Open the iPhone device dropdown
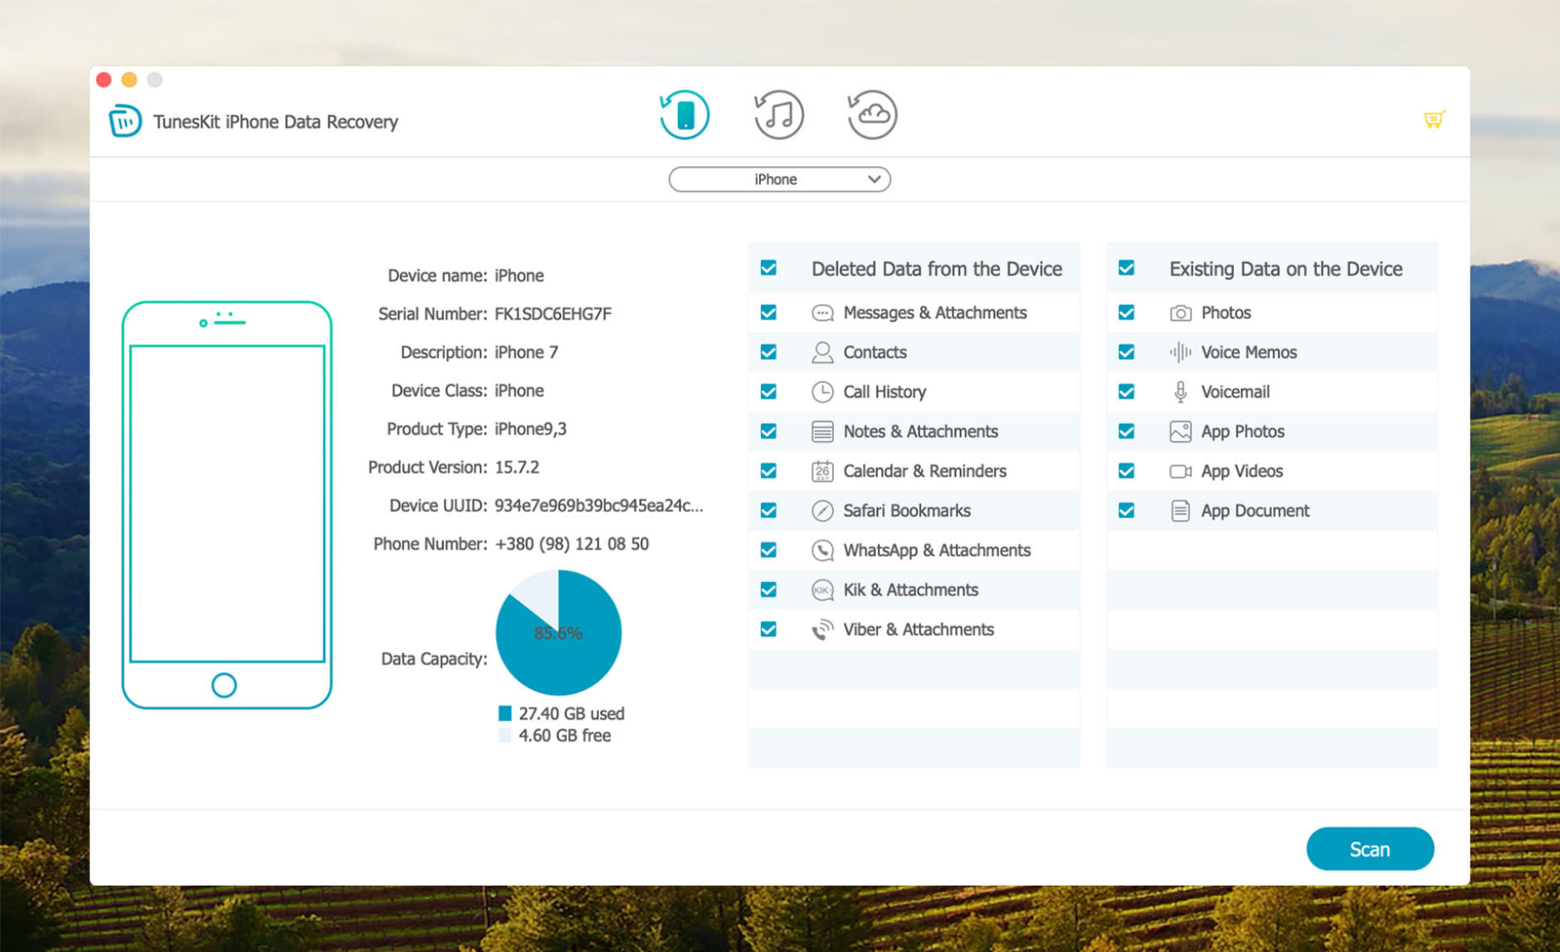 (x=778, y=179)
